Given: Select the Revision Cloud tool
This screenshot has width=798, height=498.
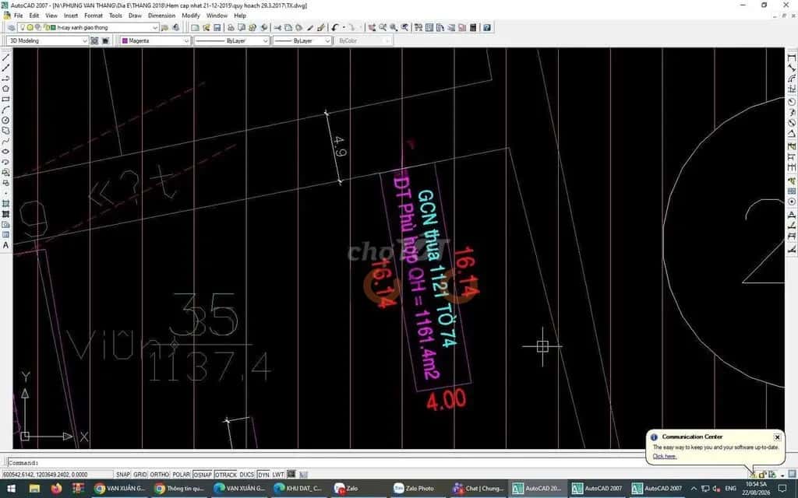Looking at the screenshot, I should tap(5, 131).
